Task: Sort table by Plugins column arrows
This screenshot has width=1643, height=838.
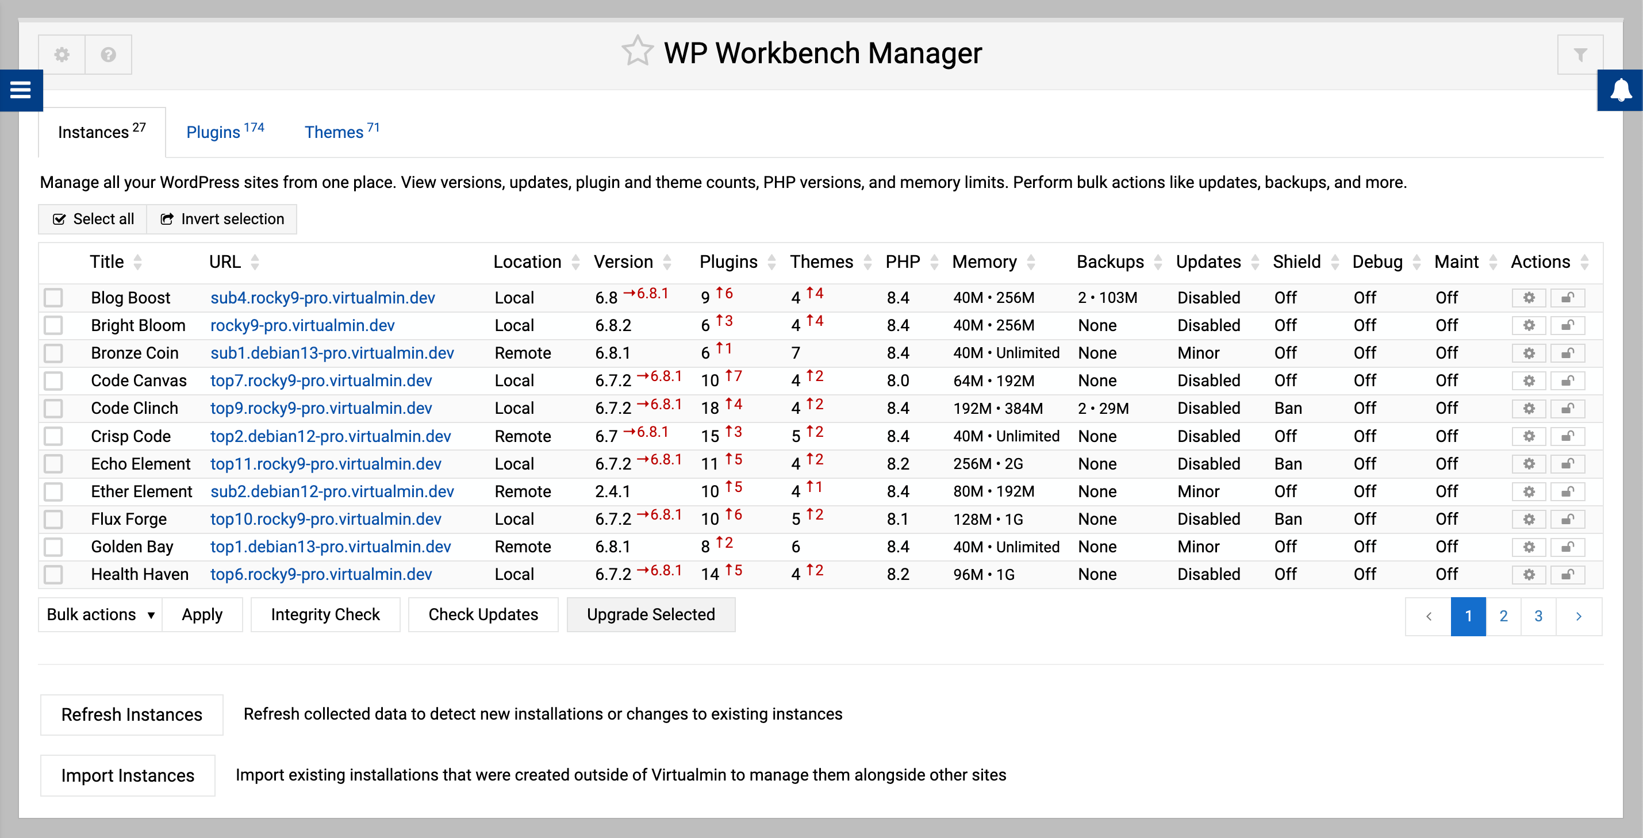Action: click(771, 262)
